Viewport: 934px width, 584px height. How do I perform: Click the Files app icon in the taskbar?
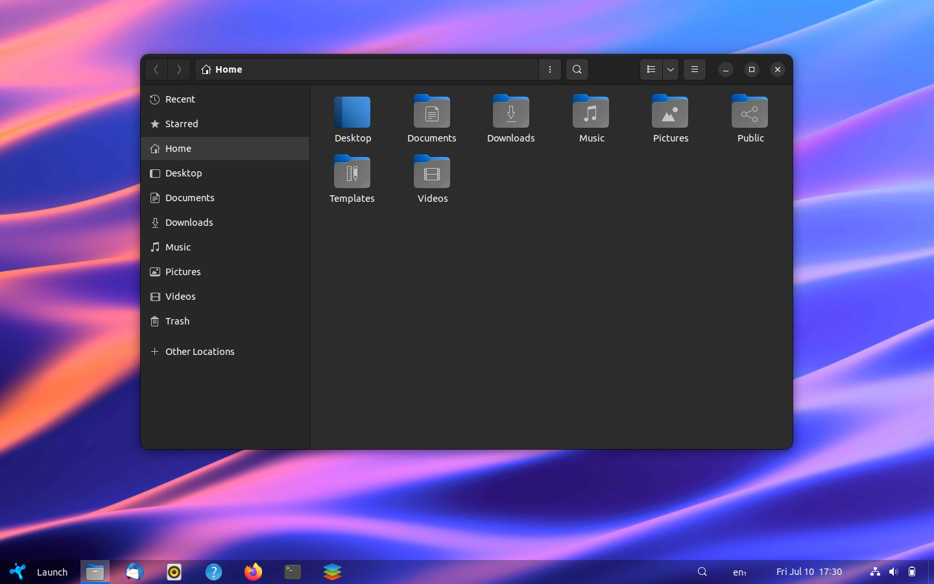click(x=95, y=572)
